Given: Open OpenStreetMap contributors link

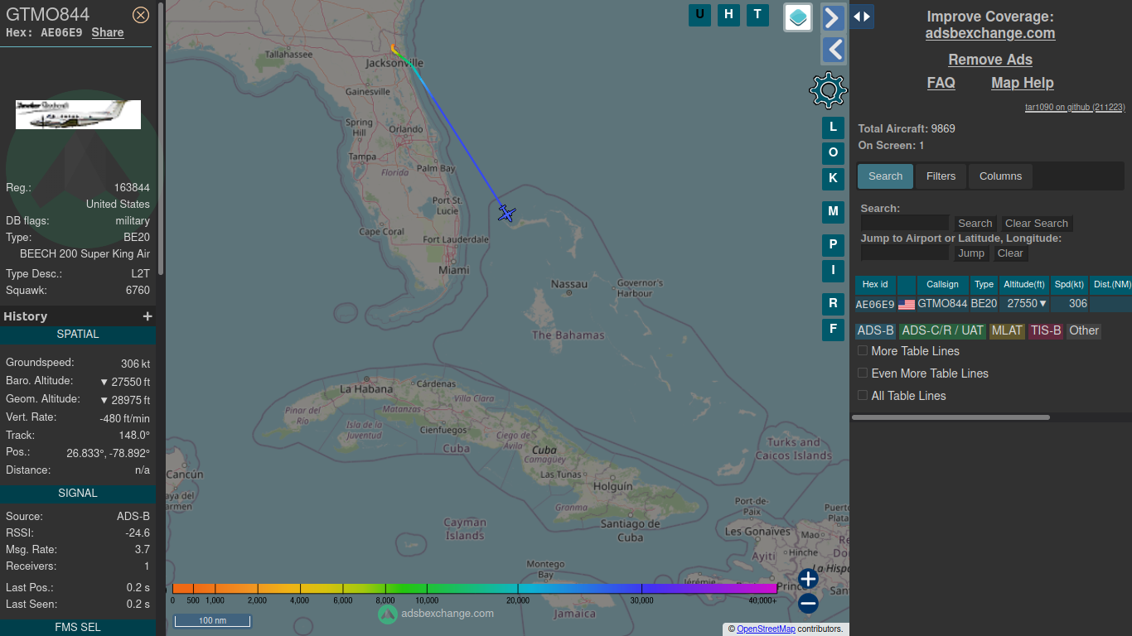Looking at the screenshot, I should 766,629.
